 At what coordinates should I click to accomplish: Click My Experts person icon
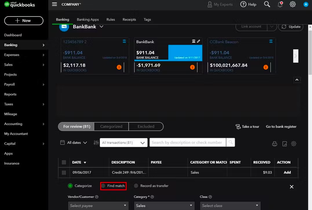[x=210, y=4]
